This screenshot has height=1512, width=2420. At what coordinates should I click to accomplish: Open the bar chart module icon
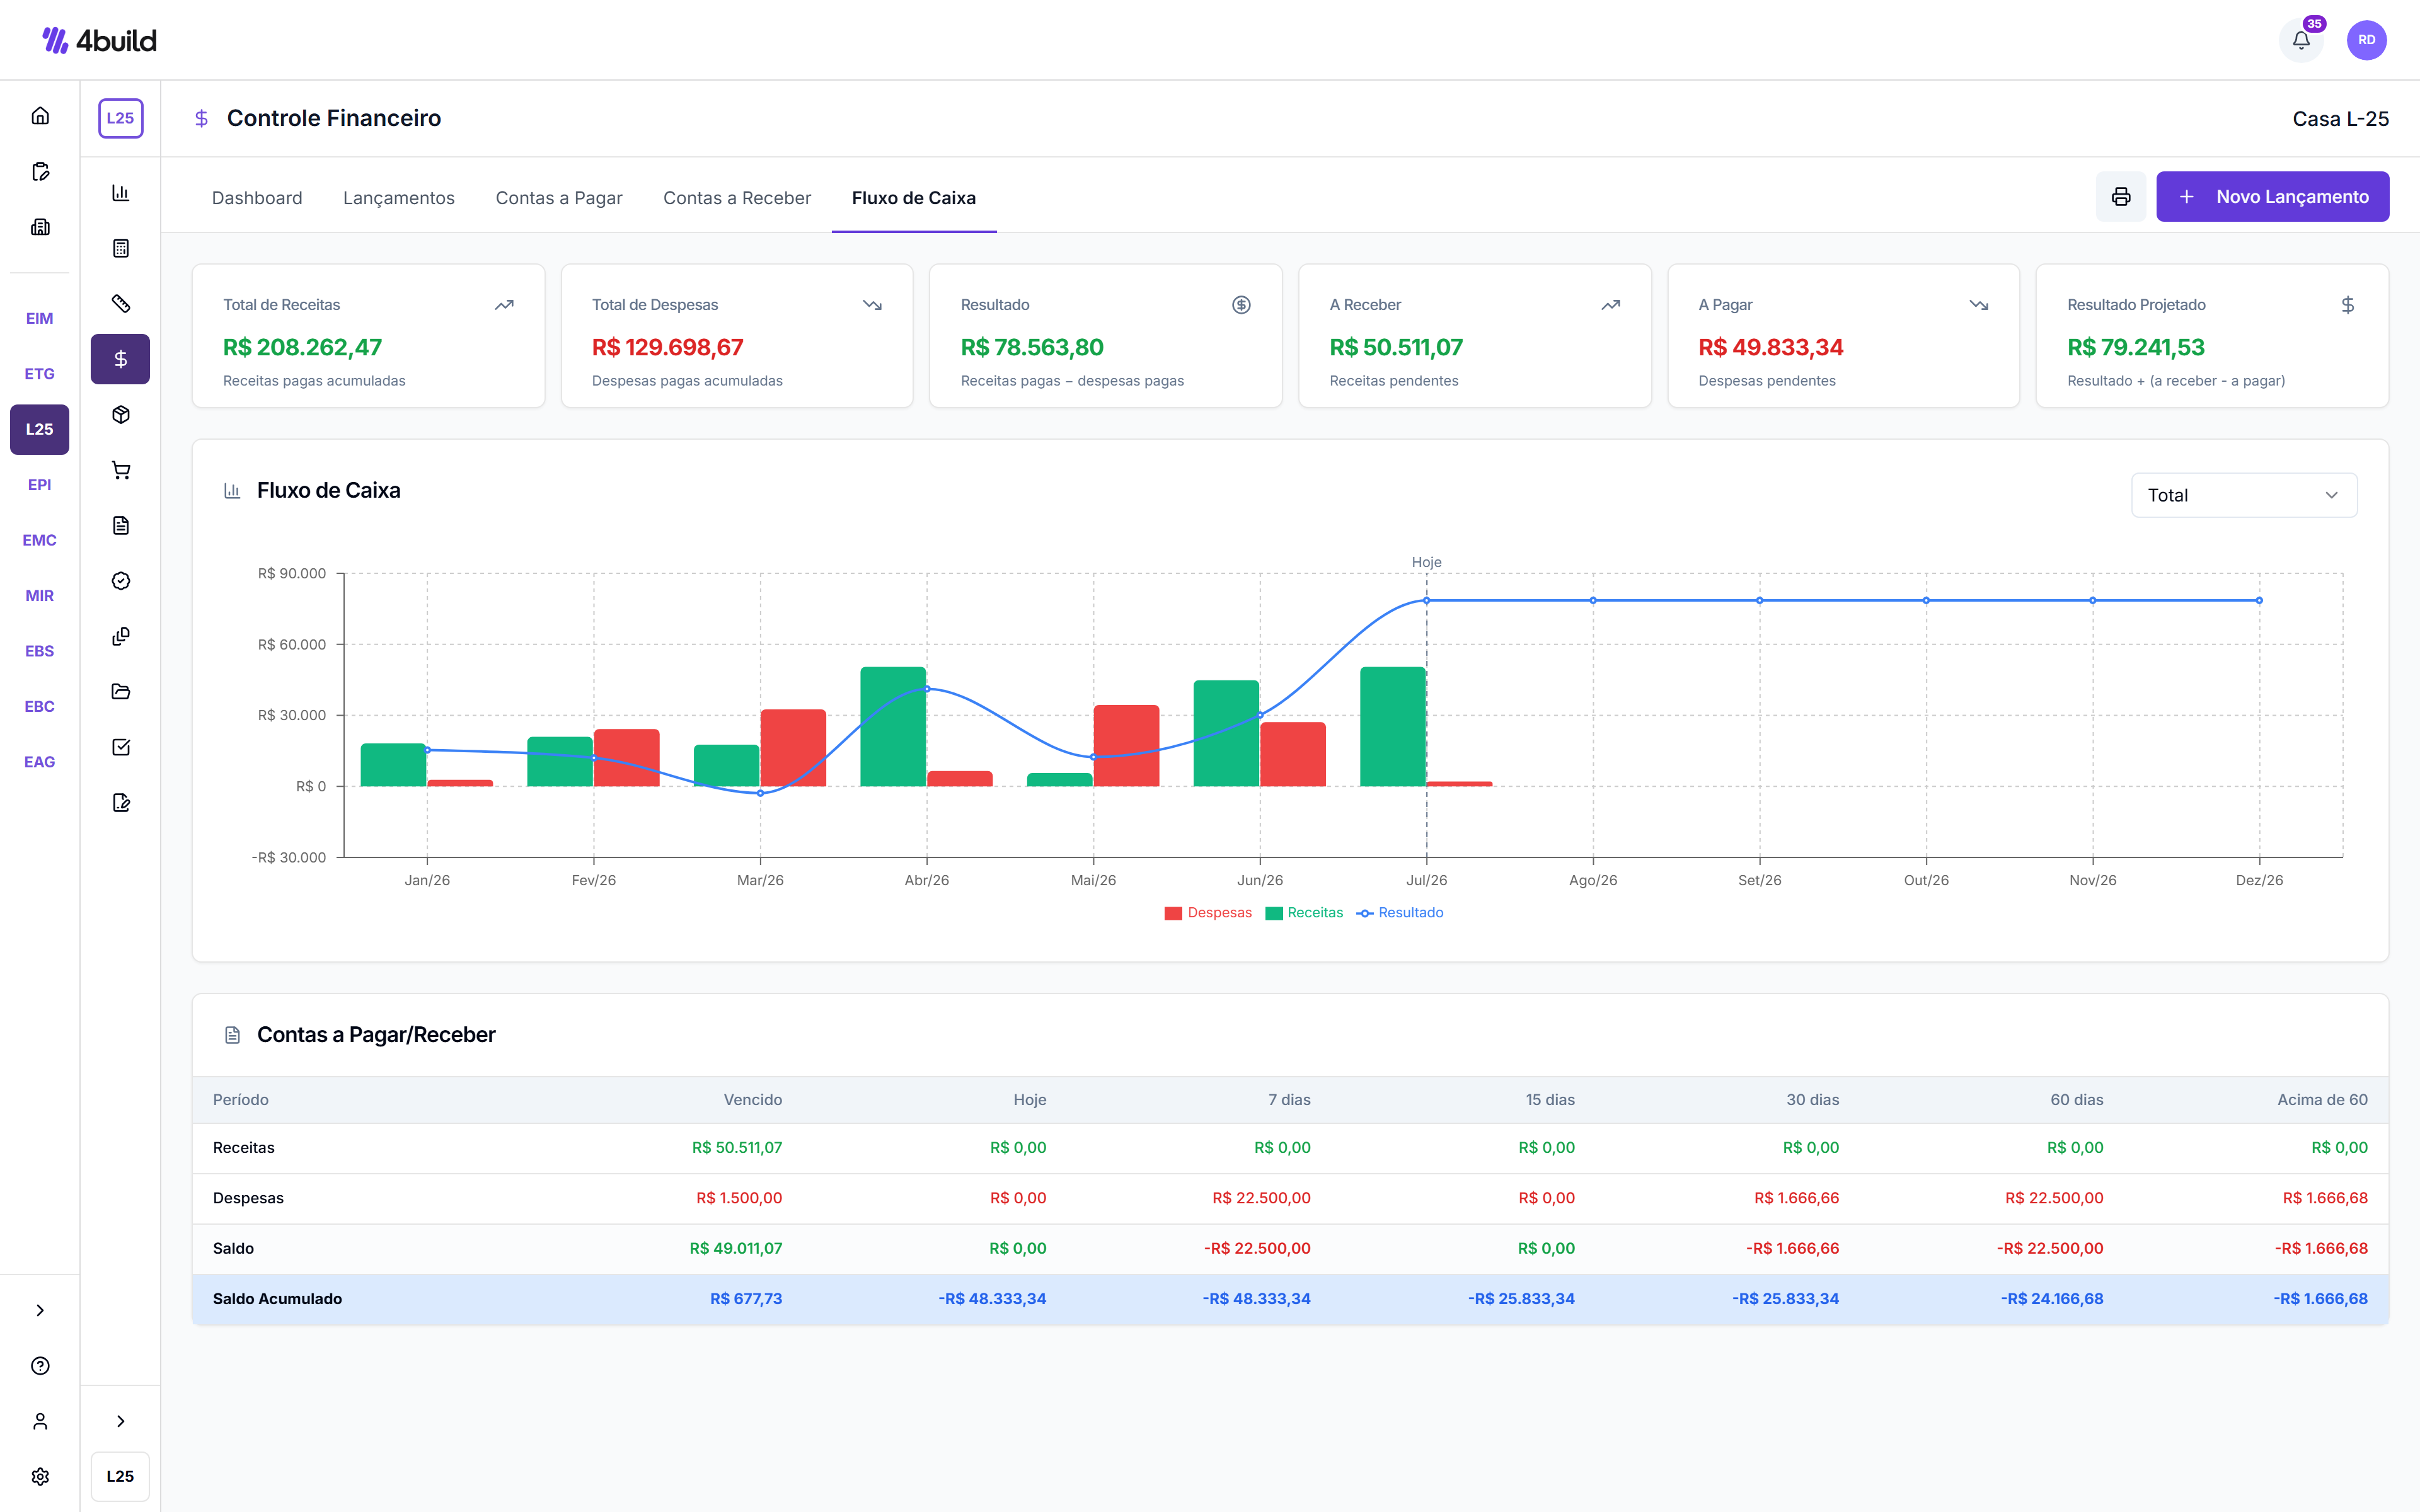(x=121, y=193)
